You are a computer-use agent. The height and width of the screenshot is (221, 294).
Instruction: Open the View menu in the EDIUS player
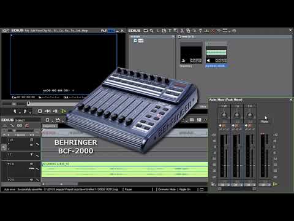click(x=39, y=31)
